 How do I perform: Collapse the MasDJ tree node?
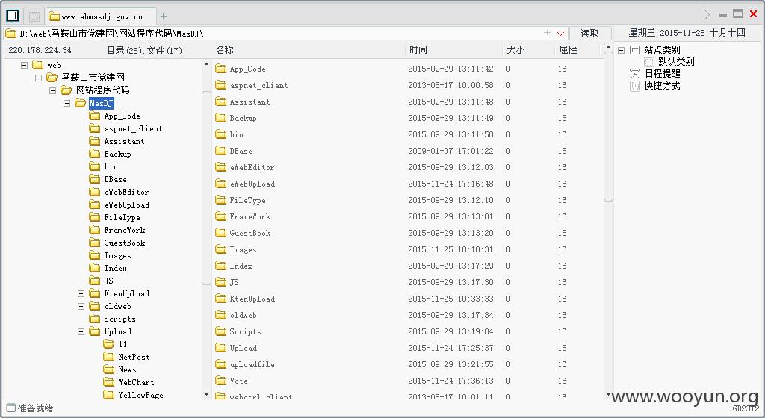[66, 103]
